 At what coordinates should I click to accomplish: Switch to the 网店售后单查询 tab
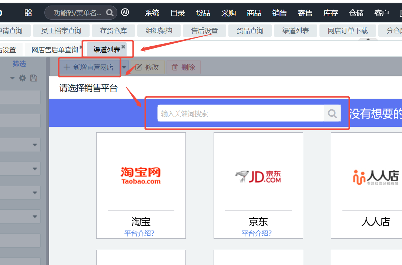coord(55,50)
